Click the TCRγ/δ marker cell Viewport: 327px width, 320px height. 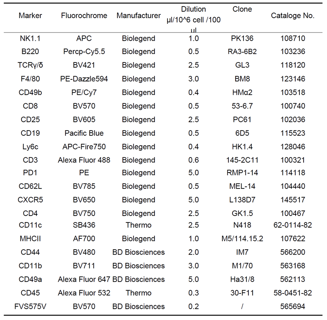point(30,65)
